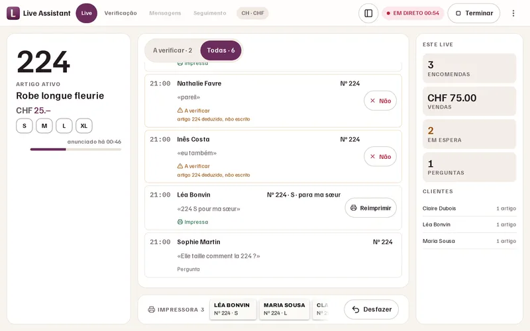This screenshot has height=331, width=530.
Task: Select size M
Action: [x=44, y=126]
